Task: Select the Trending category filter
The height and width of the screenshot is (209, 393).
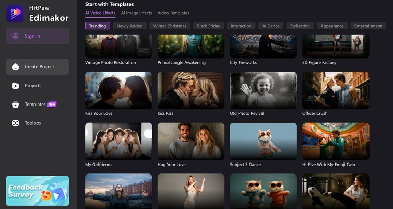Action: tap(98, 26)
